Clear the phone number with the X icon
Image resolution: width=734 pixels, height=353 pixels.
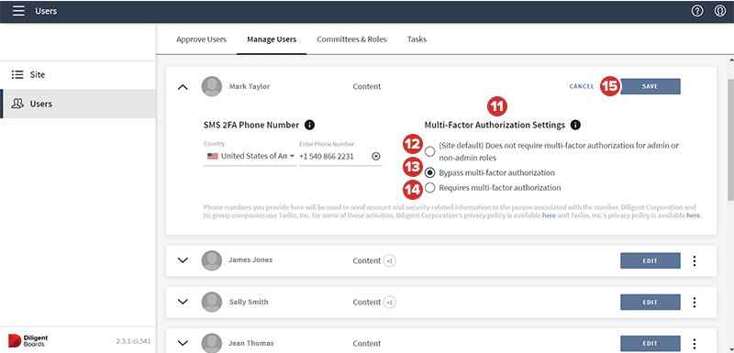376,156
